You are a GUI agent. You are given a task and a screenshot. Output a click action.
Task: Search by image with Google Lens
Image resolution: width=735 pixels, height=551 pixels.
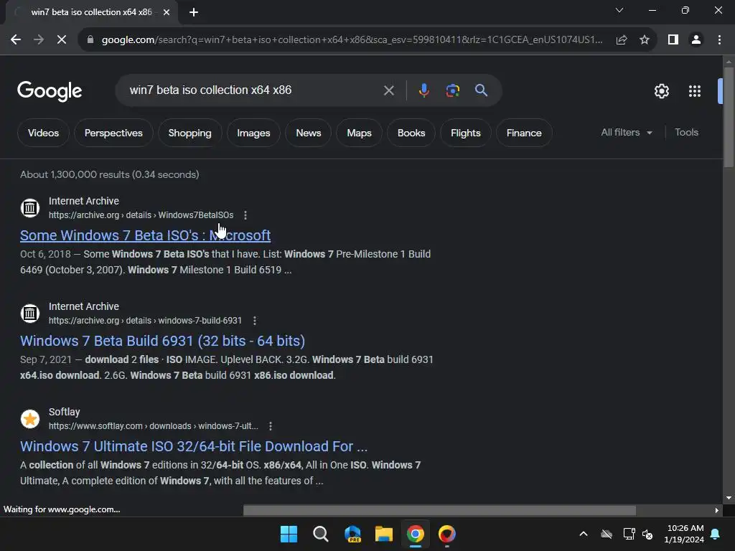(453, 90)
